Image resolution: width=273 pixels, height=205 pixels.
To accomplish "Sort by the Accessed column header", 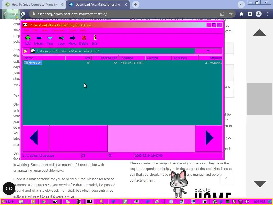I will [185, 58].
